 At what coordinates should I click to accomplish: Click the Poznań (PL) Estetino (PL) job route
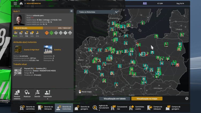click(35, 69)
